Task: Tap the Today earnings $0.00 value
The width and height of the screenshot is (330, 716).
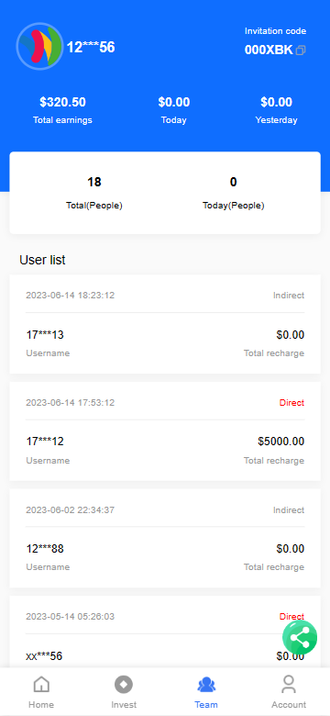Action: [173, 102]
